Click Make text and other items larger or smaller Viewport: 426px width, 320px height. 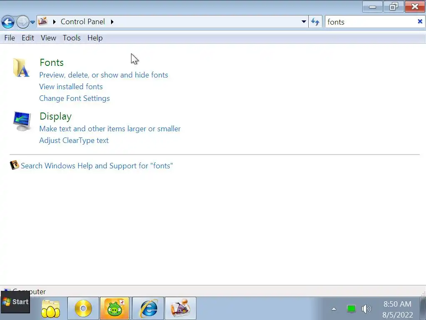point(110,129)
